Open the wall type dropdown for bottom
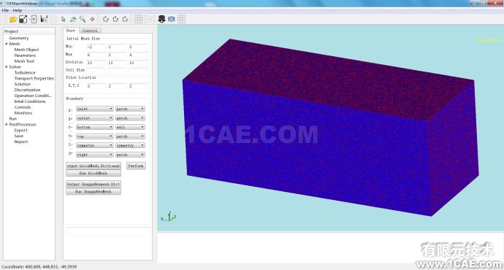The height and width of the screenshot is (270, 504). click(130, 127)
